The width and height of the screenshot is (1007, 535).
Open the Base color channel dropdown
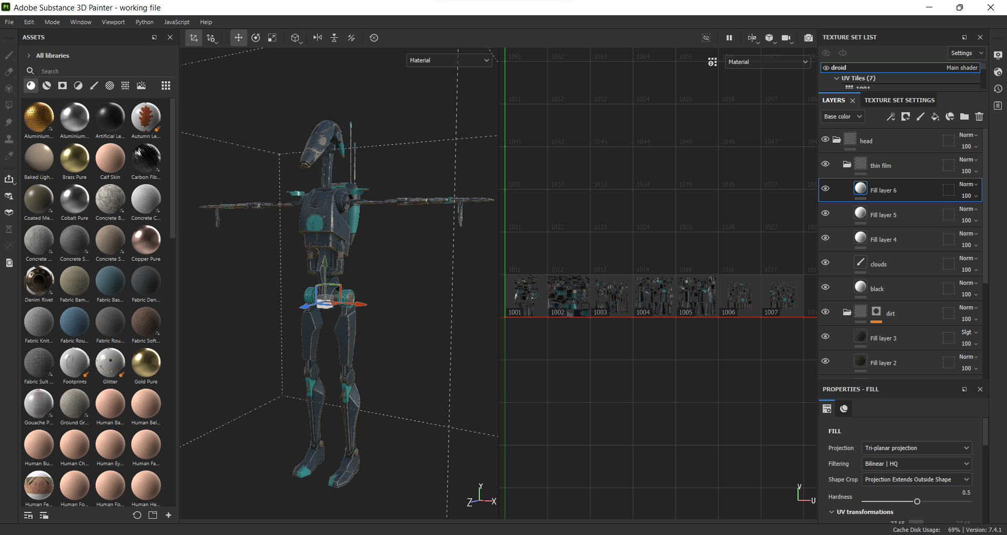pyautogui.click(x=843, y=116)
